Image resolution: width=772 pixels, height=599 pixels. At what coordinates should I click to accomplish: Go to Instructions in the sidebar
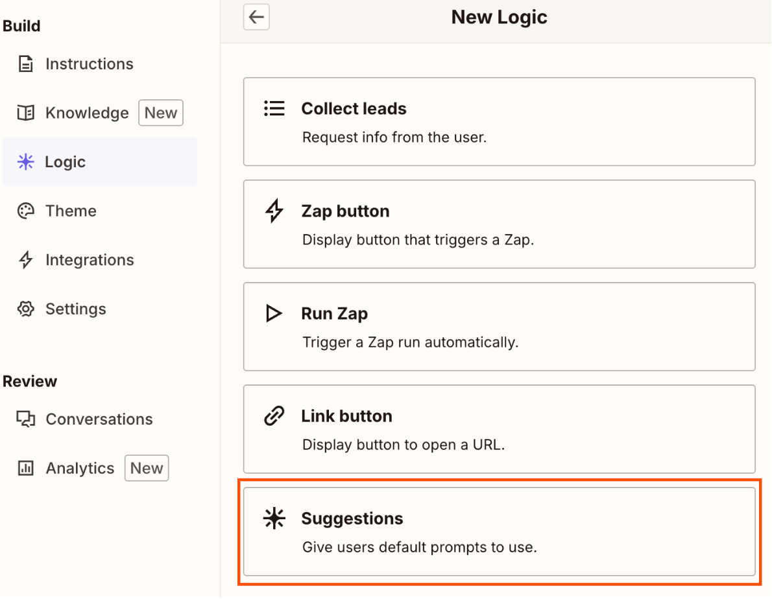(89, 64)
